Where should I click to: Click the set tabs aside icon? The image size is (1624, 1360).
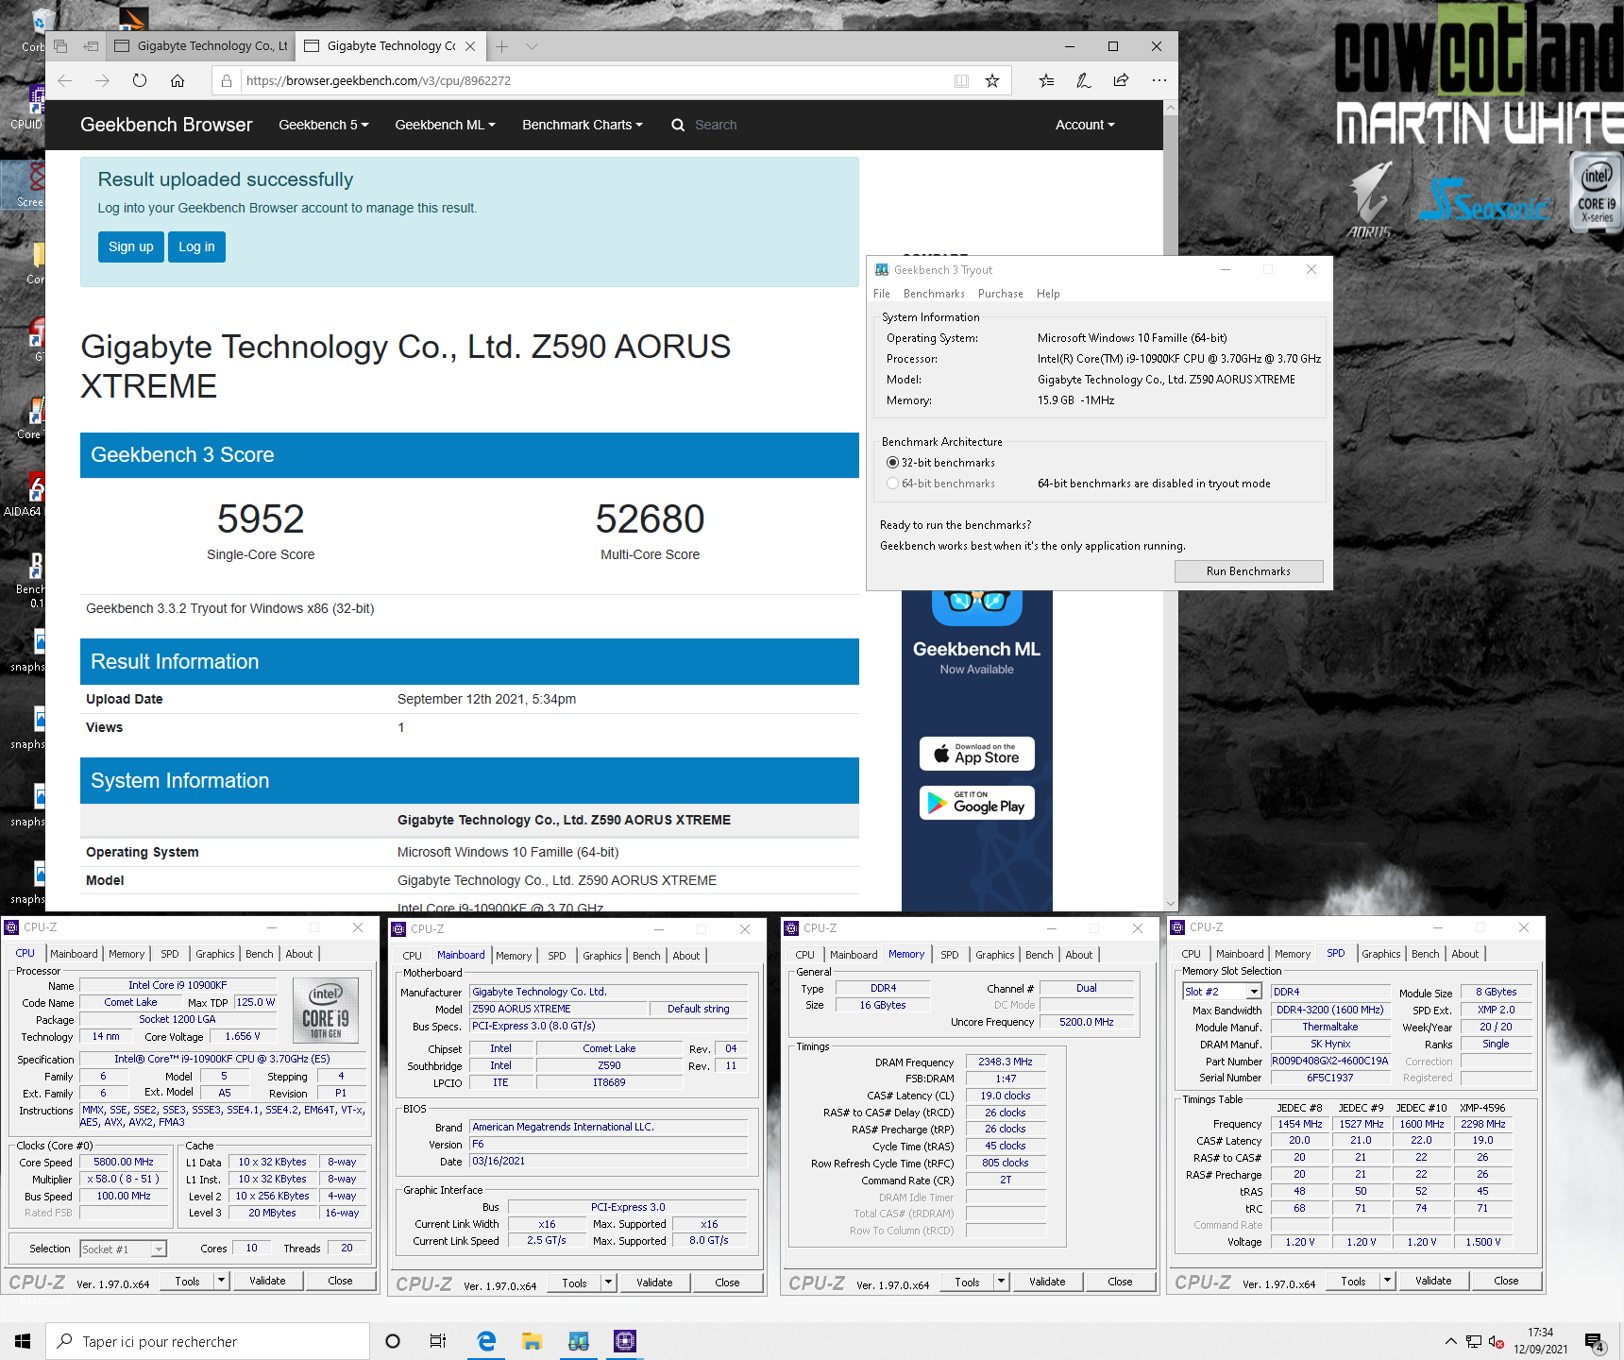(x=91, y=46)
